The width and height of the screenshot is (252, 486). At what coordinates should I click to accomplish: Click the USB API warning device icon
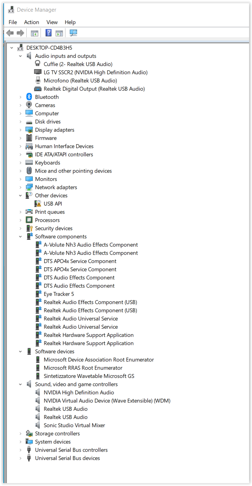tap(38, 204)
